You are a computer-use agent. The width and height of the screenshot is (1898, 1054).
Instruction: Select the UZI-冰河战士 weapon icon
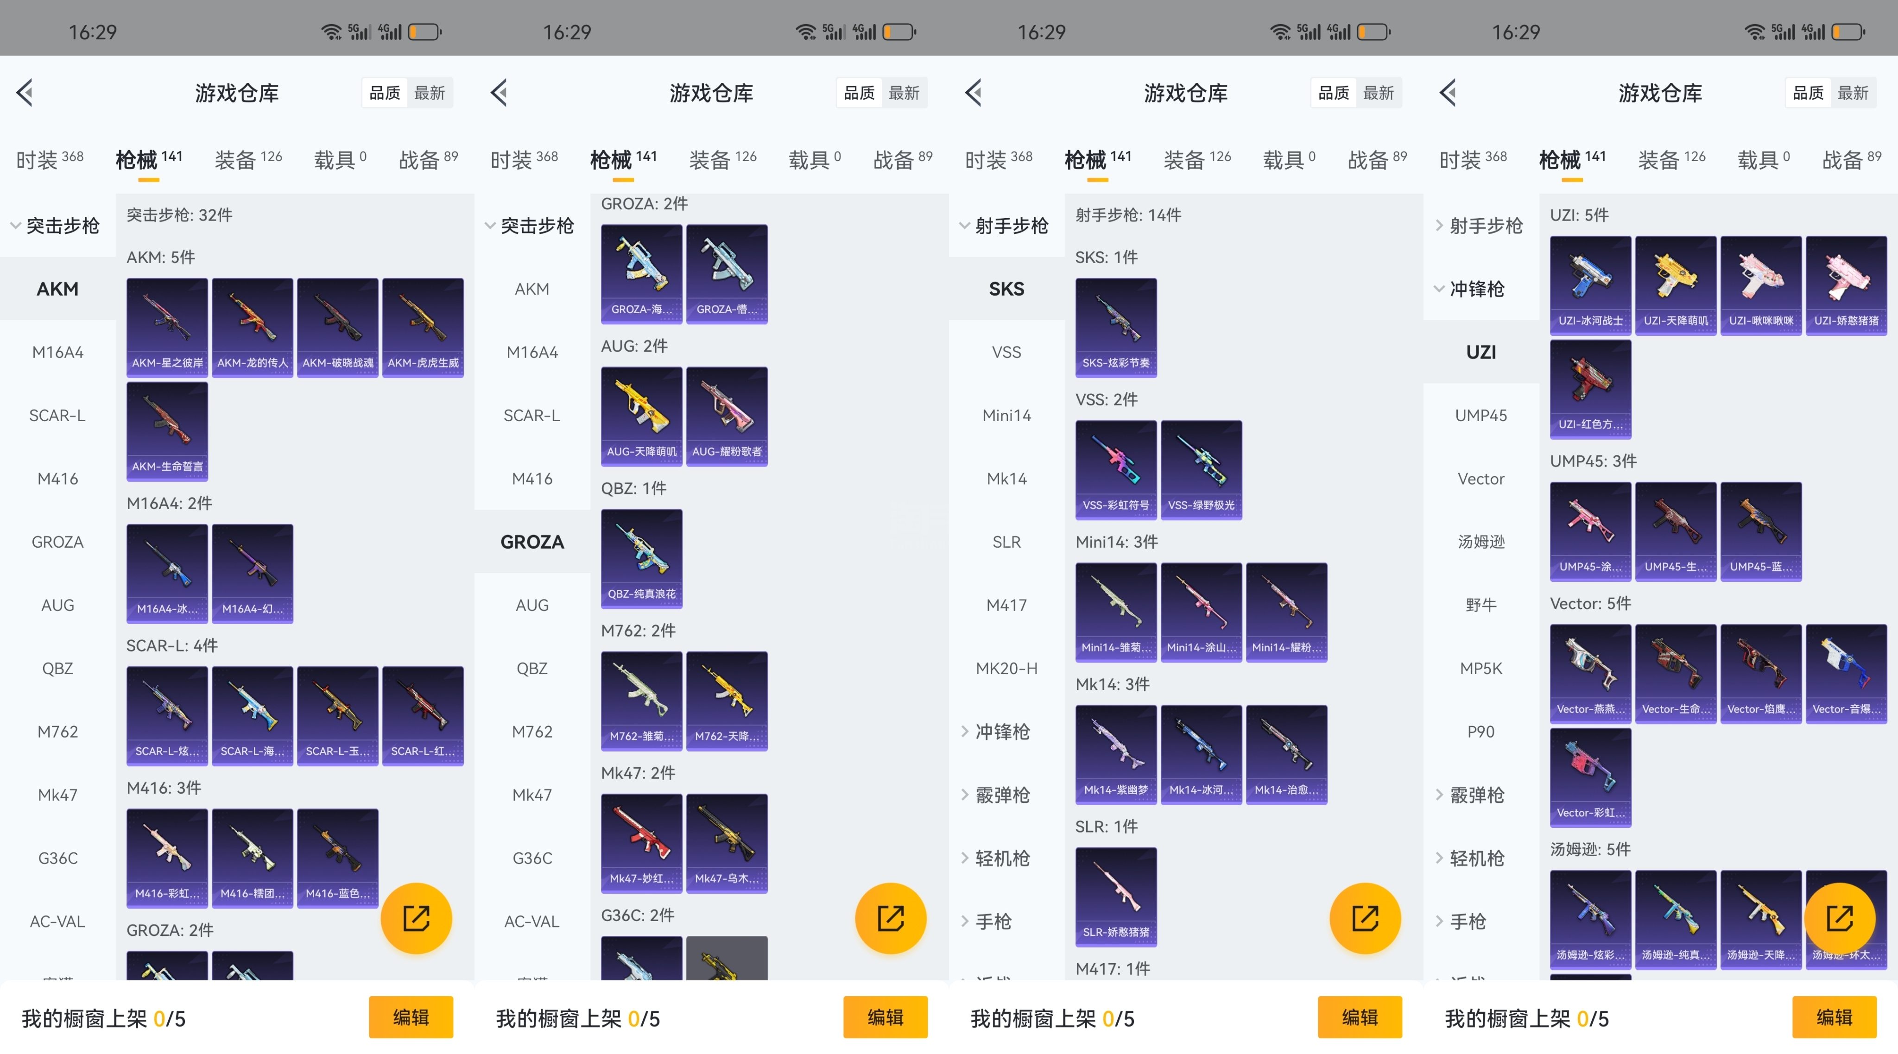(1591, 286)
